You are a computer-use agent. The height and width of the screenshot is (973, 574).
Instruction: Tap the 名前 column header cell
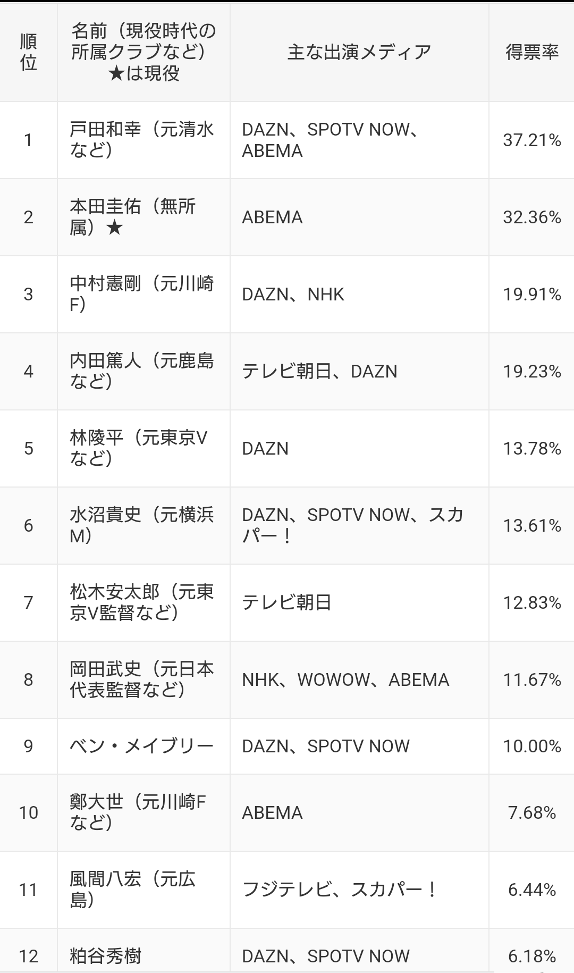[143, 52]
